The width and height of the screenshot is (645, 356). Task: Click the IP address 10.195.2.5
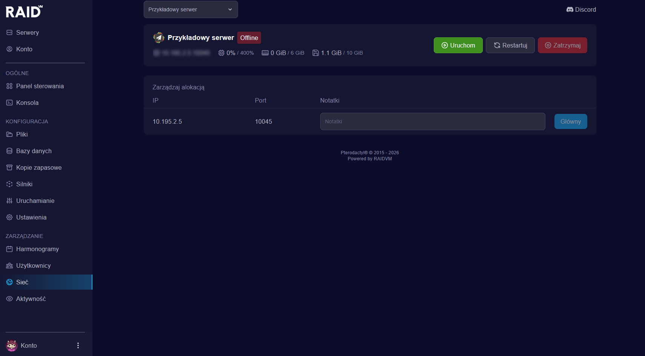(167, 121)
